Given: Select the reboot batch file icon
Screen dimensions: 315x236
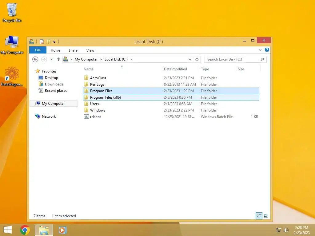Looking at the screenshot, I should click(x=86, y=116).
